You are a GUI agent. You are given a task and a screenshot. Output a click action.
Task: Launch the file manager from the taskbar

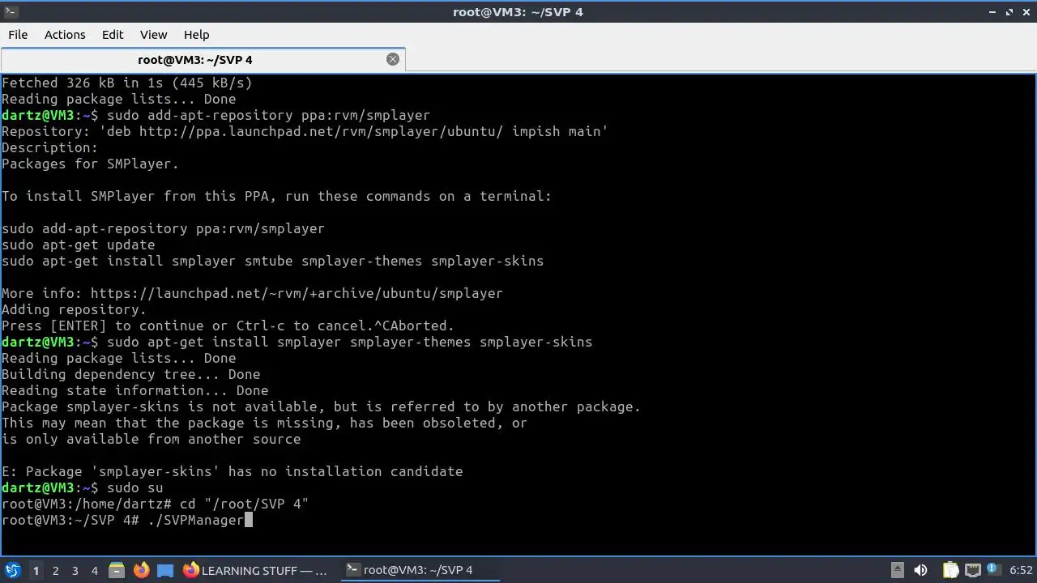click(x=117, y=571)
